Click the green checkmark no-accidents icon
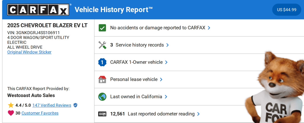Viewport: 304px width, 123px height. [102, 28]
